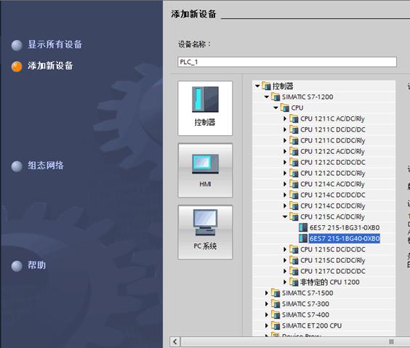
Task: Click folder icon of CPU 1214C DC/DC/DC
Action: (x=294, y=195)
